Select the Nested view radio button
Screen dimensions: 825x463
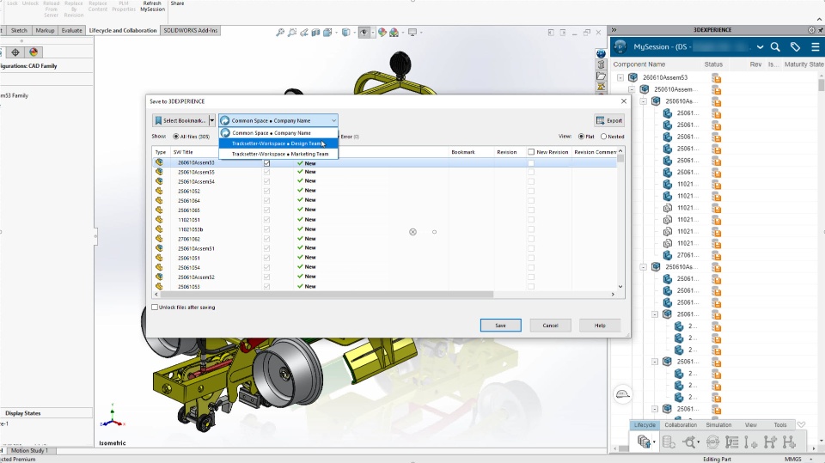(x=603, y=137)
